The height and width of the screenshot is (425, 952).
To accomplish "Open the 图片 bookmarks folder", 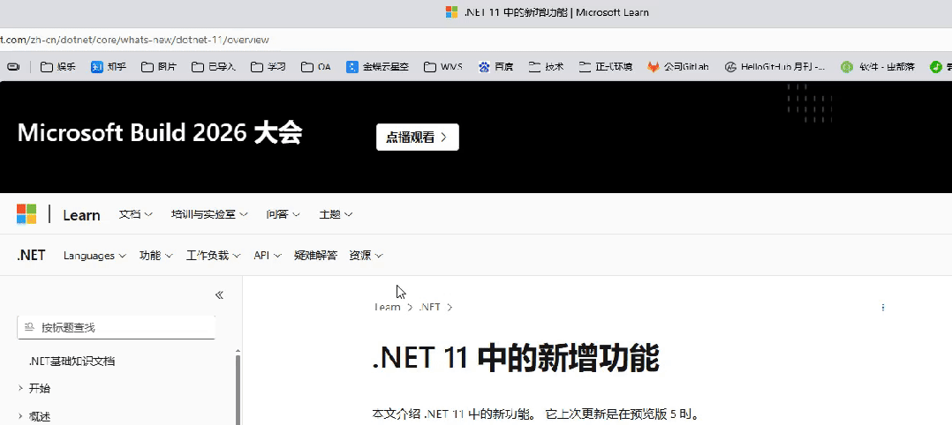I will coord(158,67).
